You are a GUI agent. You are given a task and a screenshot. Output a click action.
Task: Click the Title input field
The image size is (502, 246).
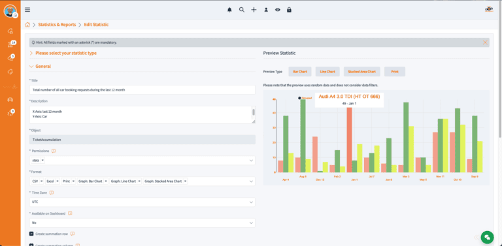click(142, 90)
